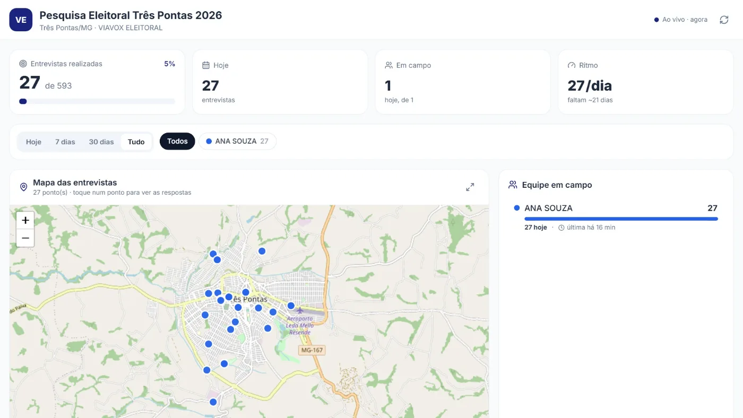Click ANA SOUZA's blue progress bar

pyautogui.click(x=621, y=219)
